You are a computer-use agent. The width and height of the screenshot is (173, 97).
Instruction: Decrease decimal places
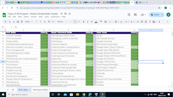click(x=45, y=22)
